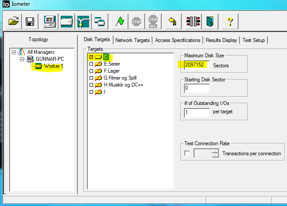Click the Maximum Disk Size sectors field
The width and height of the screenshot is (287, 206).
pyautogui.click(x=197, y=65)
